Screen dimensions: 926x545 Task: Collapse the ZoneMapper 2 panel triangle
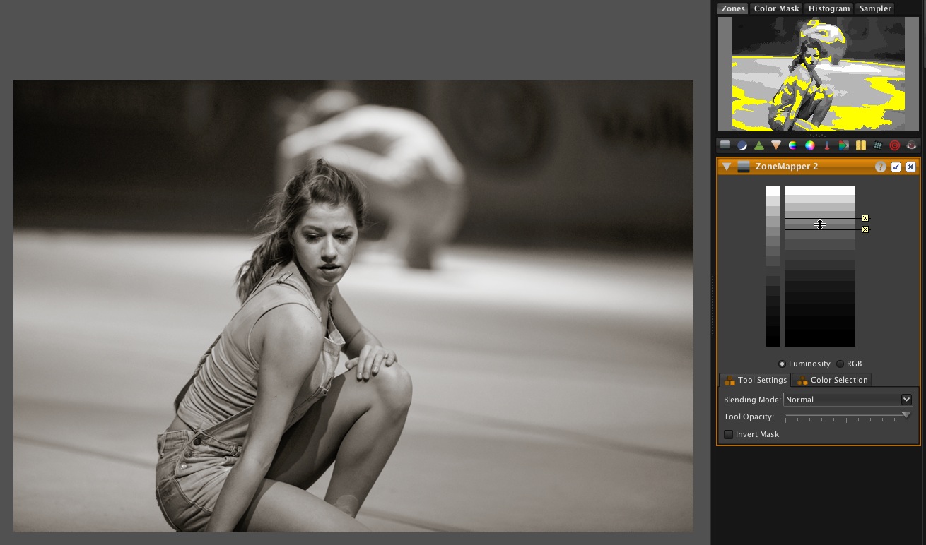click(727, 167)
